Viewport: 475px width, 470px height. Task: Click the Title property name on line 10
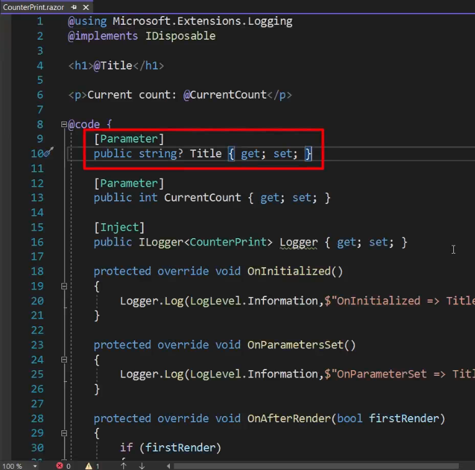[206, 154]
